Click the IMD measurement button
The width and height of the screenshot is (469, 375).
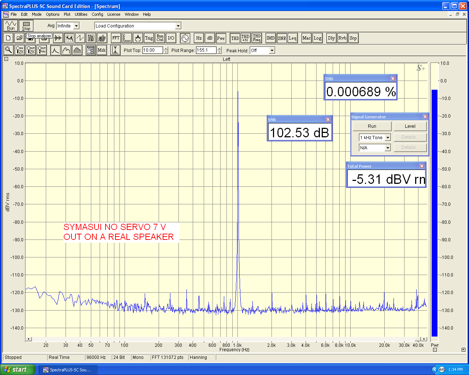click(270, 38)
